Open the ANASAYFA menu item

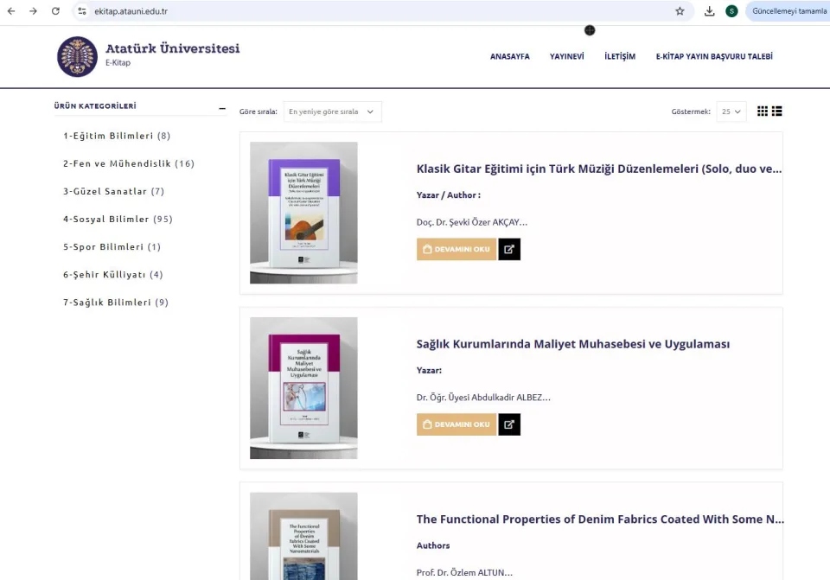tap(510, 57)
